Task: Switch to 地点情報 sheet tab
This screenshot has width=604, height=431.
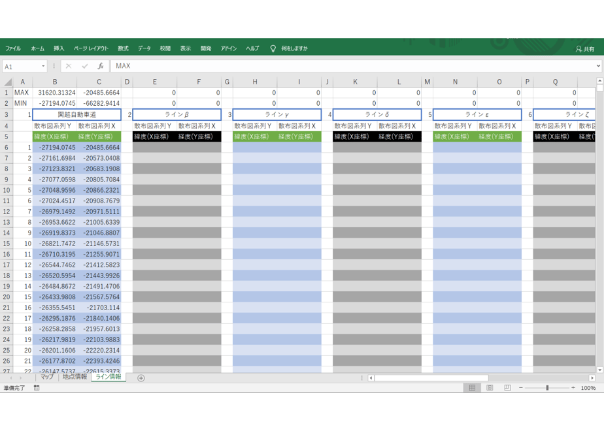Action: pos(75,377)
